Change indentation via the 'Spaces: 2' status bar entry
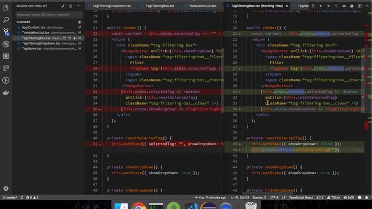This screenshot has height=209, width=372. pyautogui.click(x=259, y=197)
